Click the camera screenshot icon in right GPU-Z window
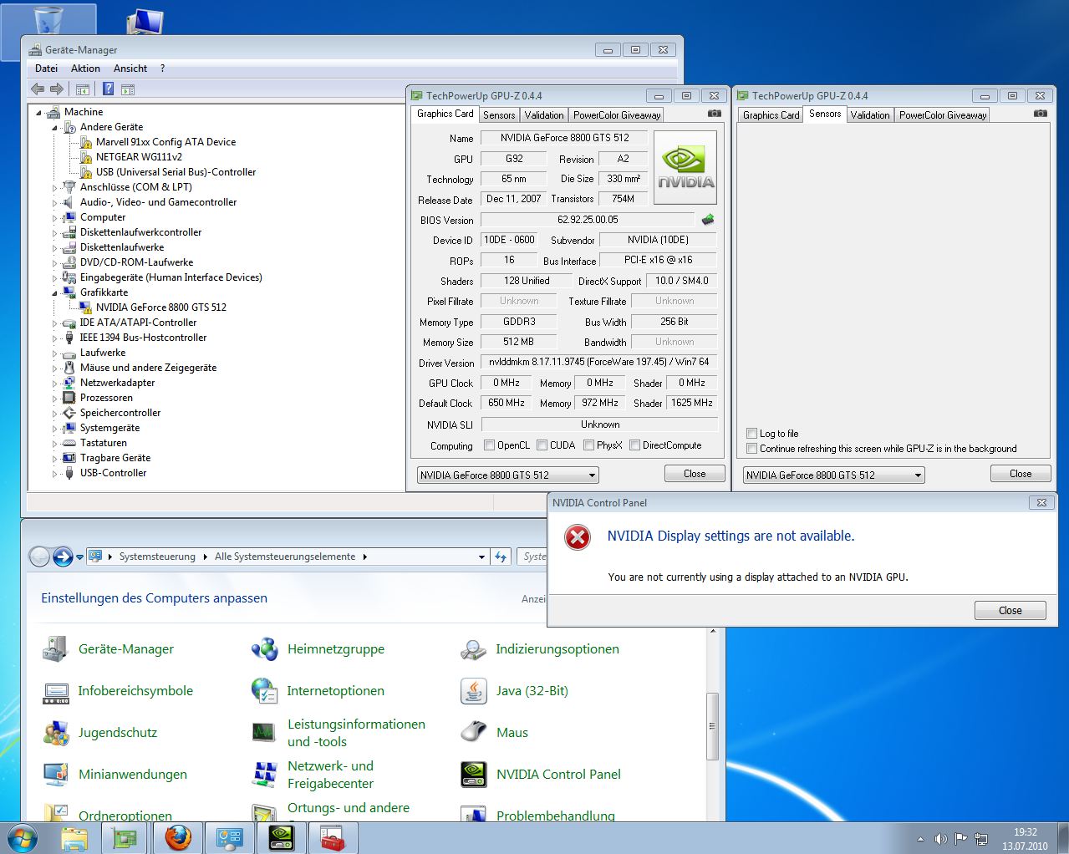The image size is (1069, 854). (x=1041, y=114)
